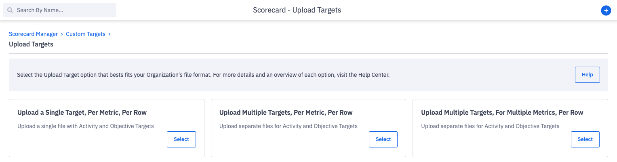Click the 'Upload a single file' description text
Screen dimensions: 617x162
pyautogui.click(x=86, y=126)
